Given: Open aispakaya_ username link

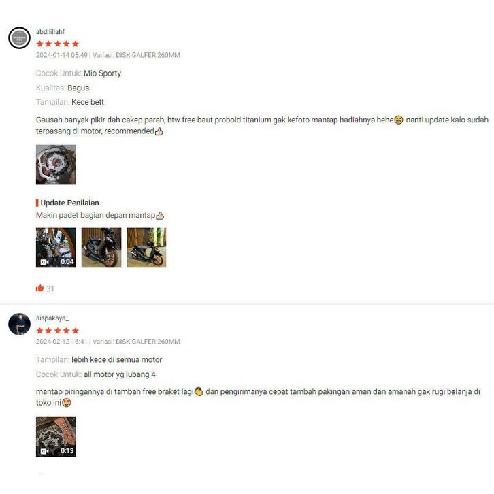Looking at the screenshot, I should click(52, 318).
